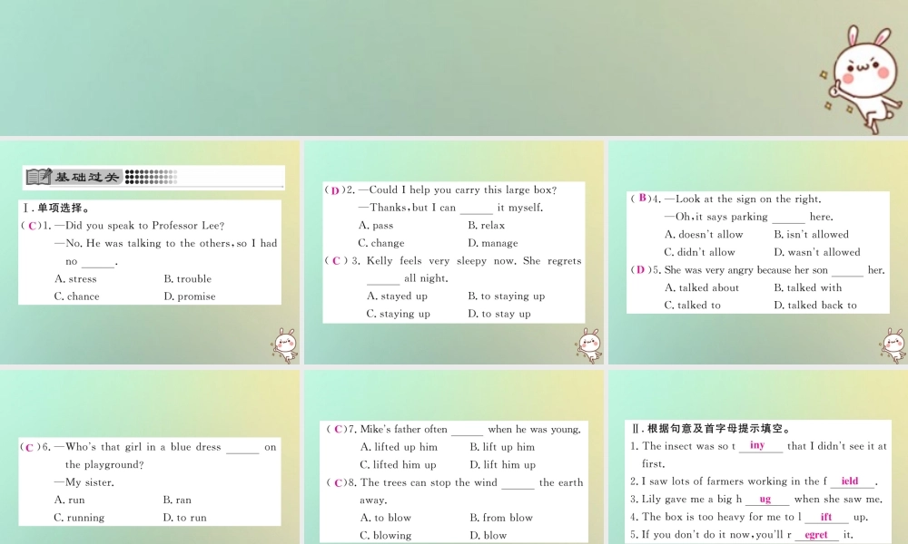Select option 'A. lifted up him'
The width and height of the screenshot is (908, 544).
tap(399, 448)
